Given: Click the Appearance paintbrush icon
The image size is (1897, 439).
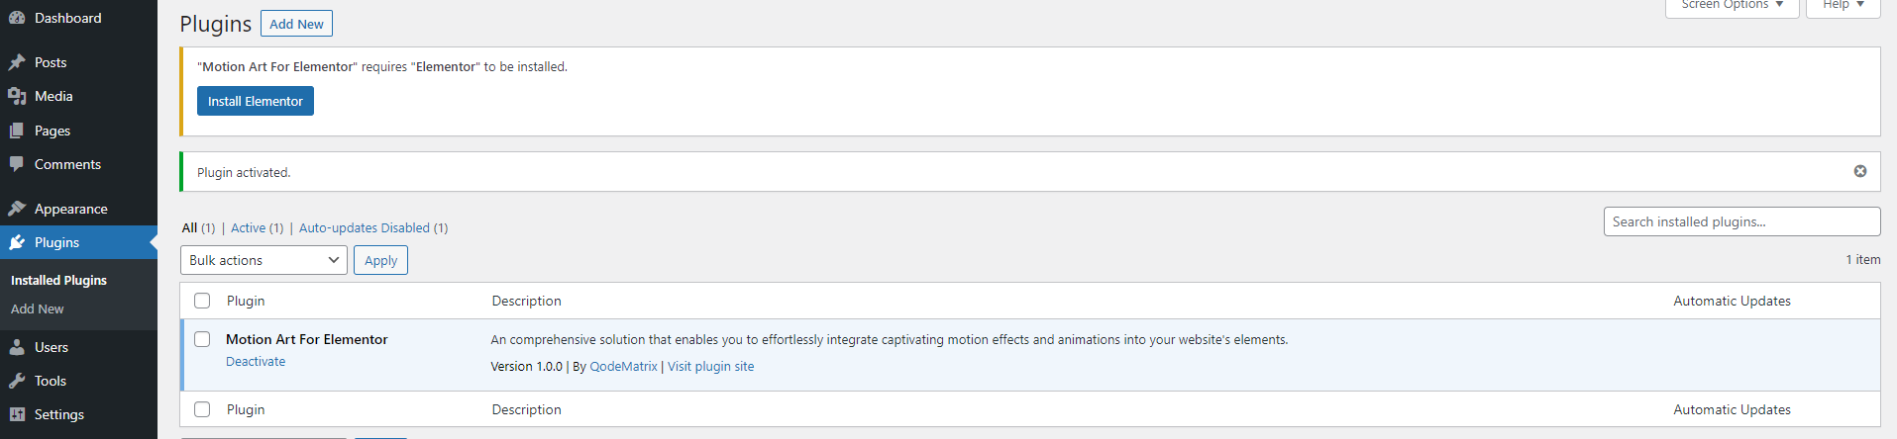Looking at the screenshot, I should tap(17, 209).
